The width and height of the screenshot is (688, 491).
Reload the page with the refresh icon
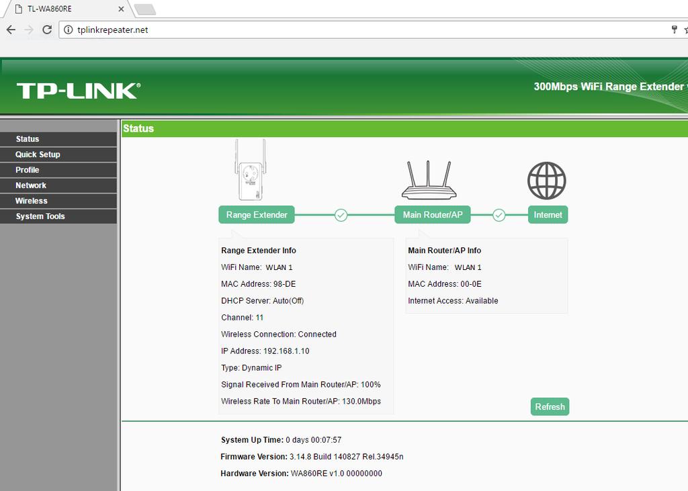(x=47, y=30)
